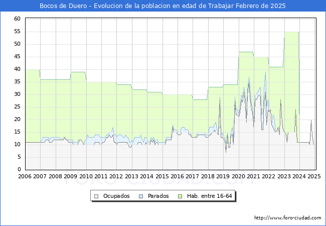Image resolution: width=326 pixels, height=226 pixels.
Task: Click the 2019 x-axis label
Action: [223, 176]
